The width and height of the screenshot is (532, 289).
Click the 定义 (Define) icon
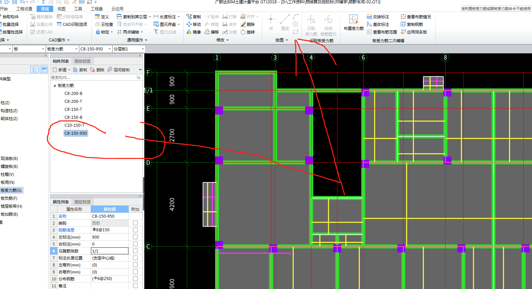97,17
